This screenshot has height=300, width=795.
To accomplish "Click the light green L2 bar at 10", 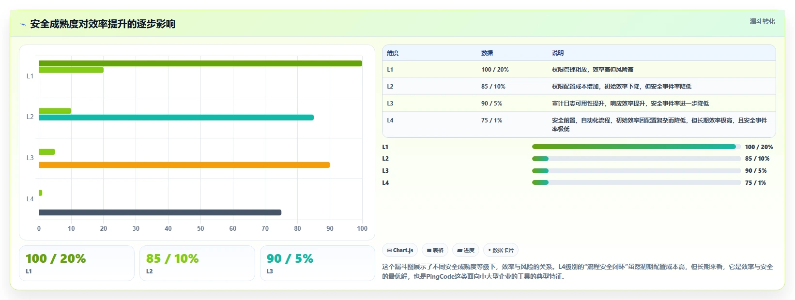I will pos(55,111).
